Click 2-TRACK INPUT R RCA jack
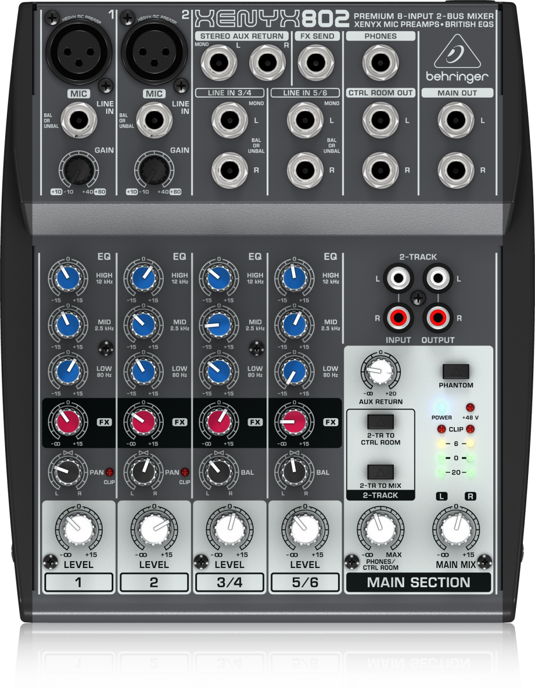Screen dimensions: 535x697 click(398, 317)
